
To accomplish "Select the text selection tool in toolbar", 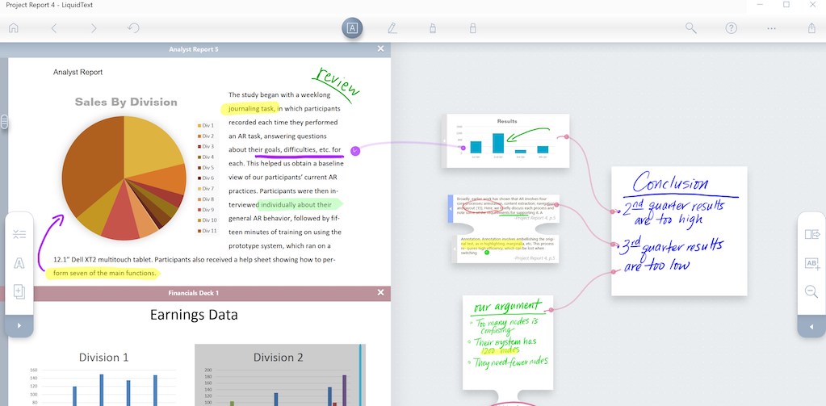I will (352, 28).
